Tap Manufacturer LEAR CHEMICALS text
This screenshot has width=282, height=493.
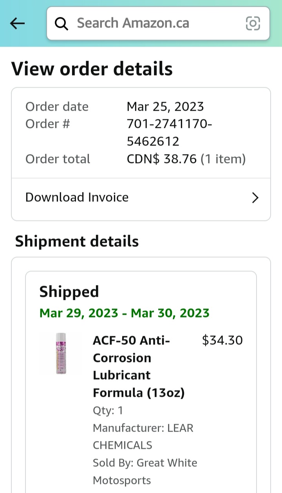click(143, 436)
